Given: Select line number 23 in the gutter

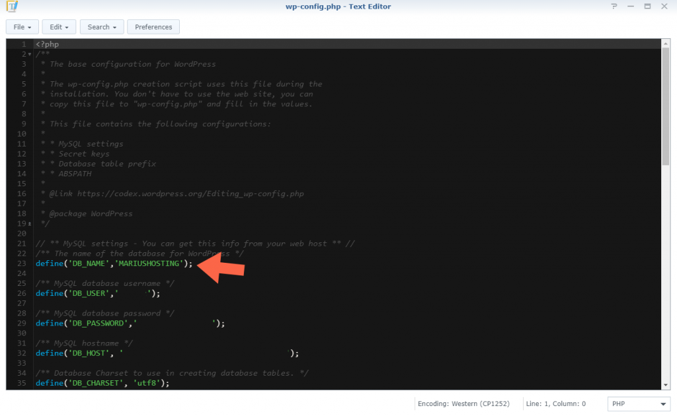Looking at the screenshot, I should pyautogui.click(x=20, y=263).
